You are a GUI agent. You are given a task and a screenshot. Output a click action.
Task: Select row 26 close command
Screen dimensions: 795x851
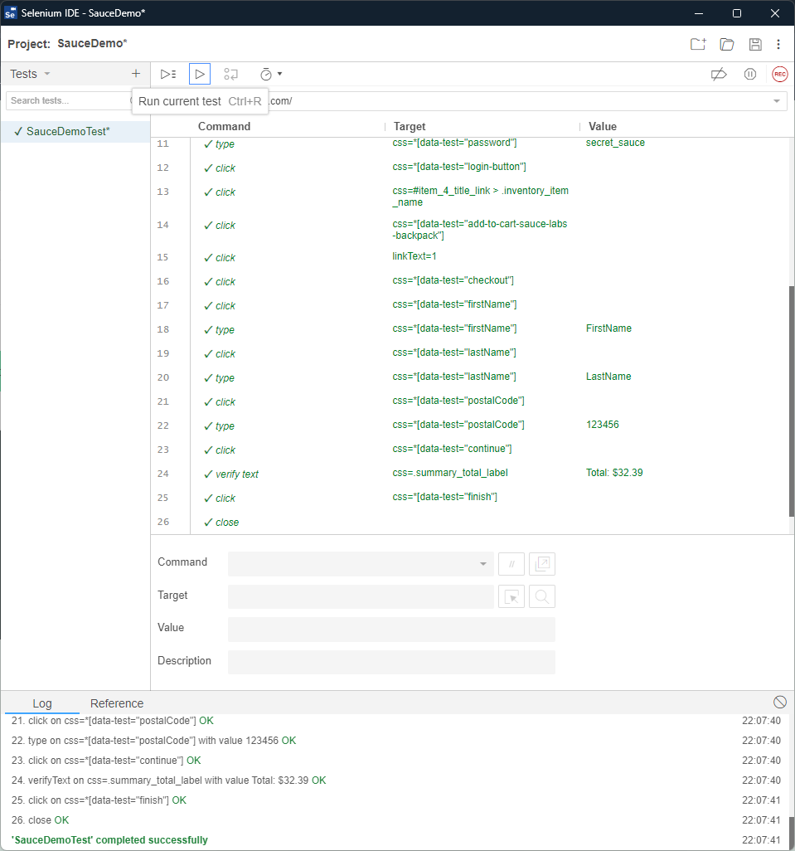tap(470, 522)
